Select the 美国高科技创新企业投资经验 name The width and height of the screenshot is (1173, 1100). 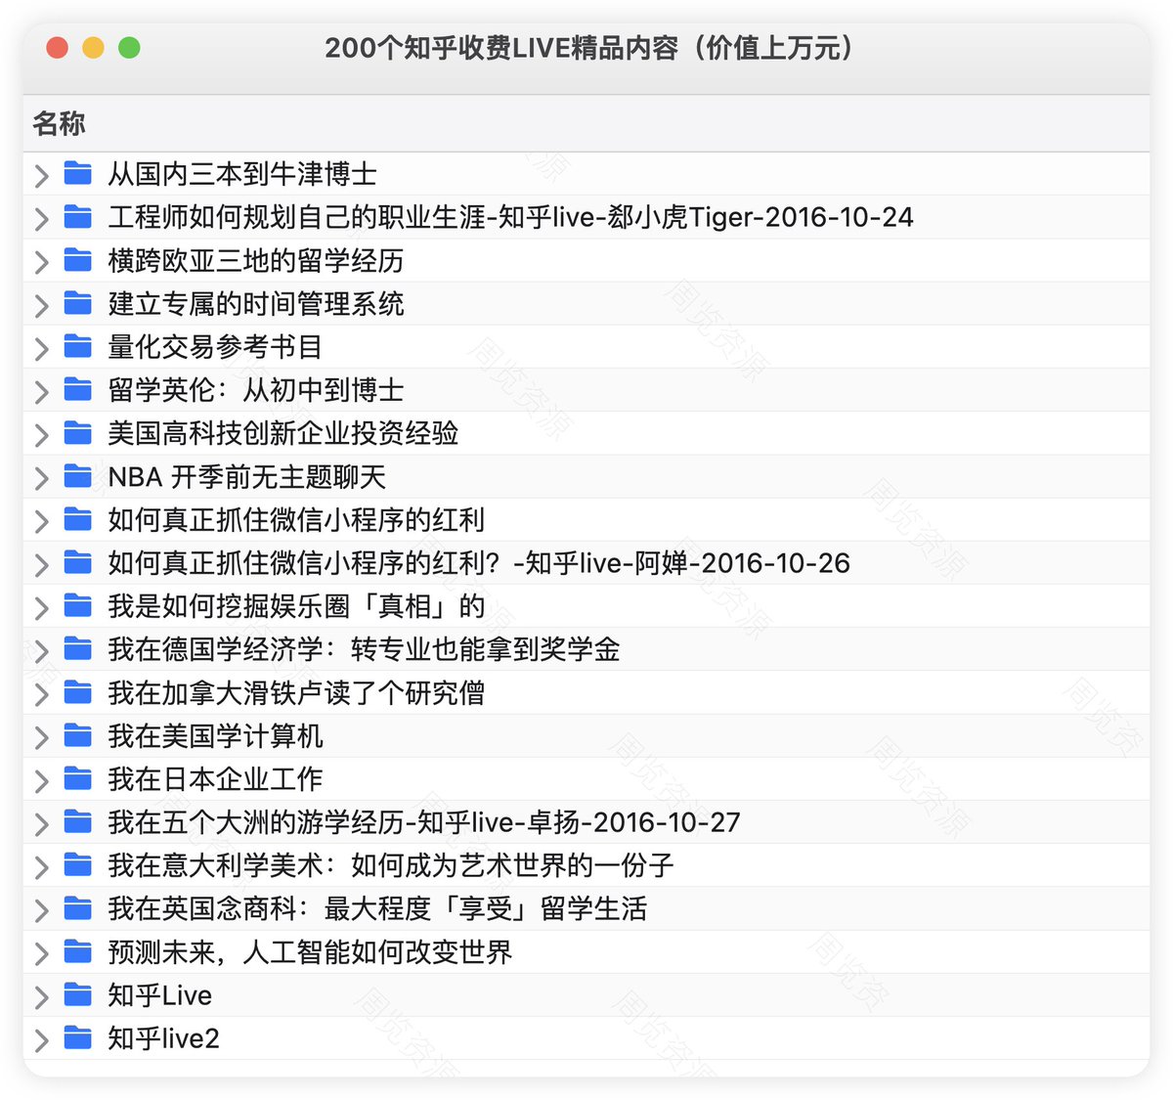coord(282,433)
